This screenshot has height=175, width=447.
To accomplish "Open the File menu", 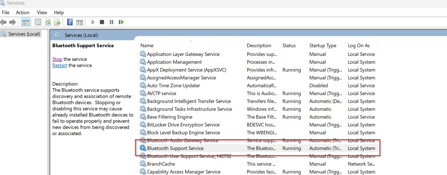I will [x=6, y=13].
